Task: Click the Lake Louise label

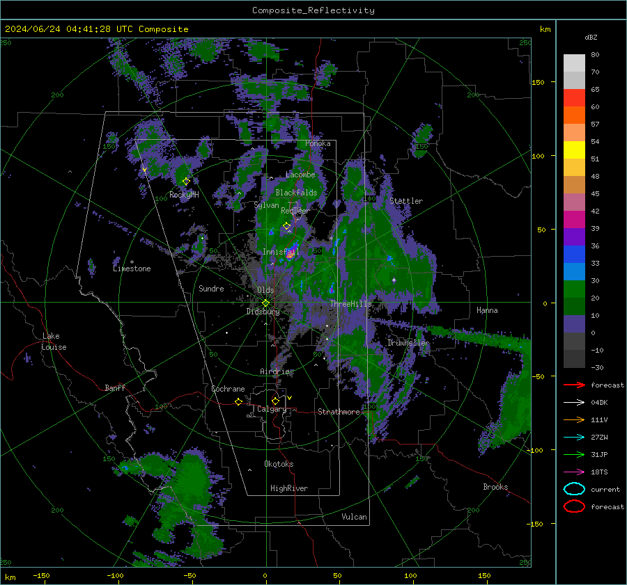Action: coord(54,342)
